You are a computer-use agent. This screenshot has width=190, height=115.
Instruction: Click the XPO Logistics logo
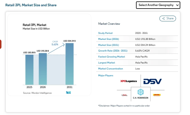coord(129,81)
